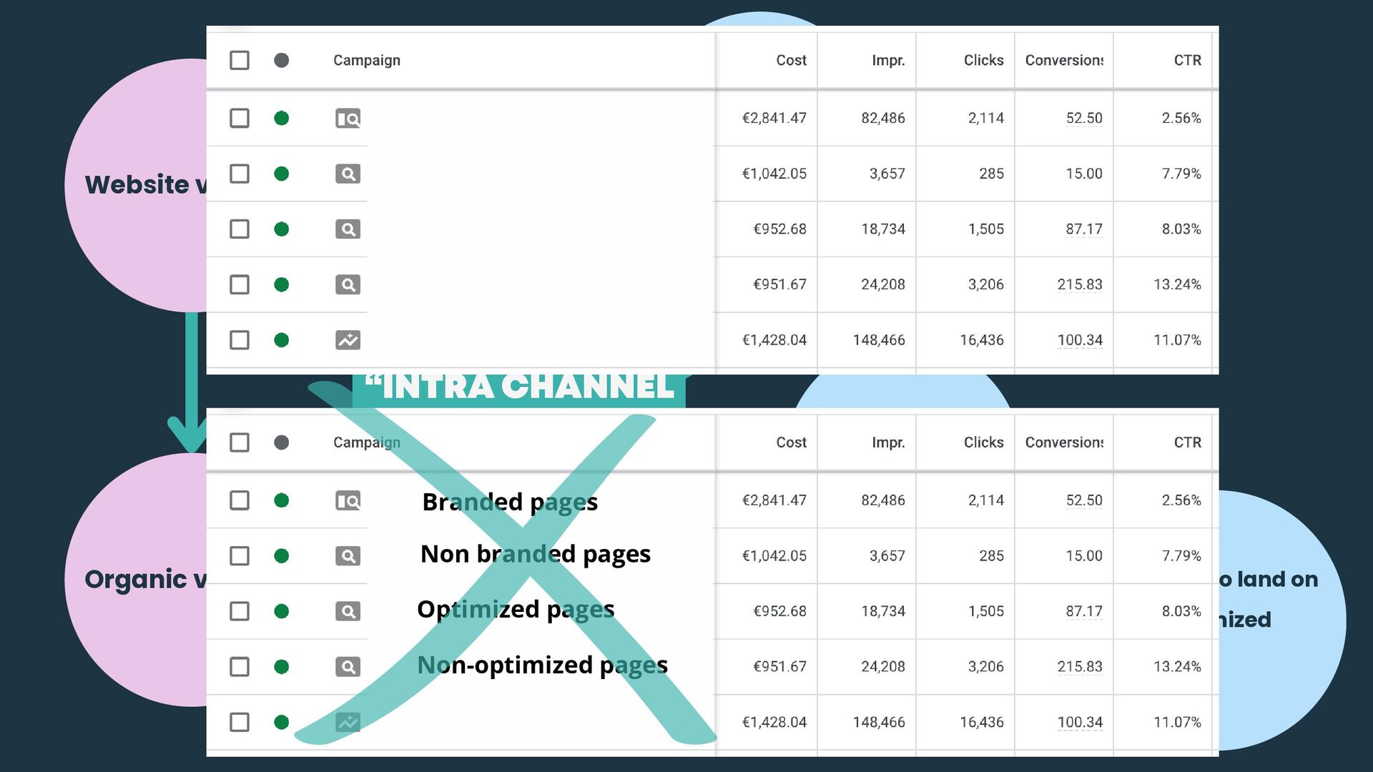Click the 215.83 conversions value in upper table
1373x772 pixels.
pos(1079,284)
